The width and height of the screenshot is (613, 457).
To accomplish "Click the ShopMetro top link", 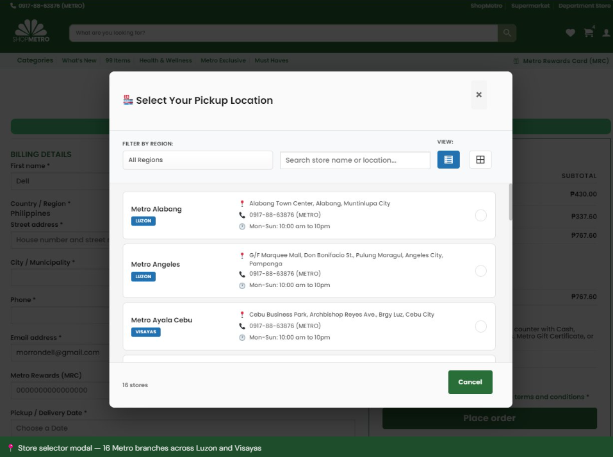I will click(486, 6).
